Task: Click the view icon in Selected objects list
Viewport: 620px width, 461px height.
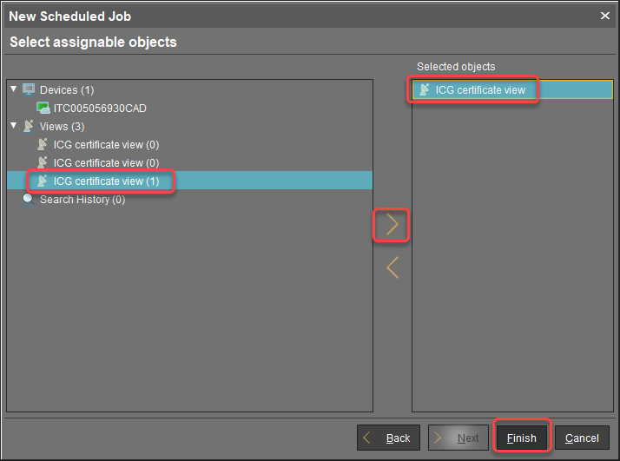Action: tap(424, 89)
